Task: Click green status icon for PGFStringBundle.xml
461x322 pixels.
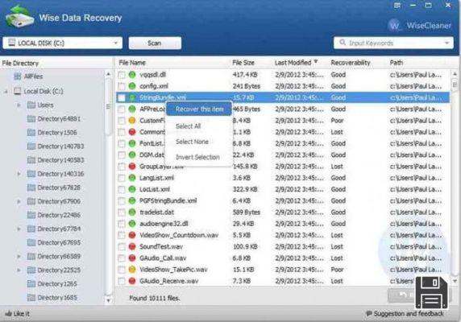Action: point(132,200)
